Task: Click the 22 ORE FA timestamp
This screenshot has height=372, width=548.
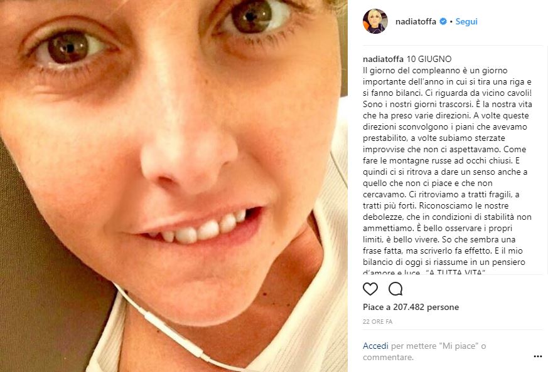Action: (x=377, y=321)
